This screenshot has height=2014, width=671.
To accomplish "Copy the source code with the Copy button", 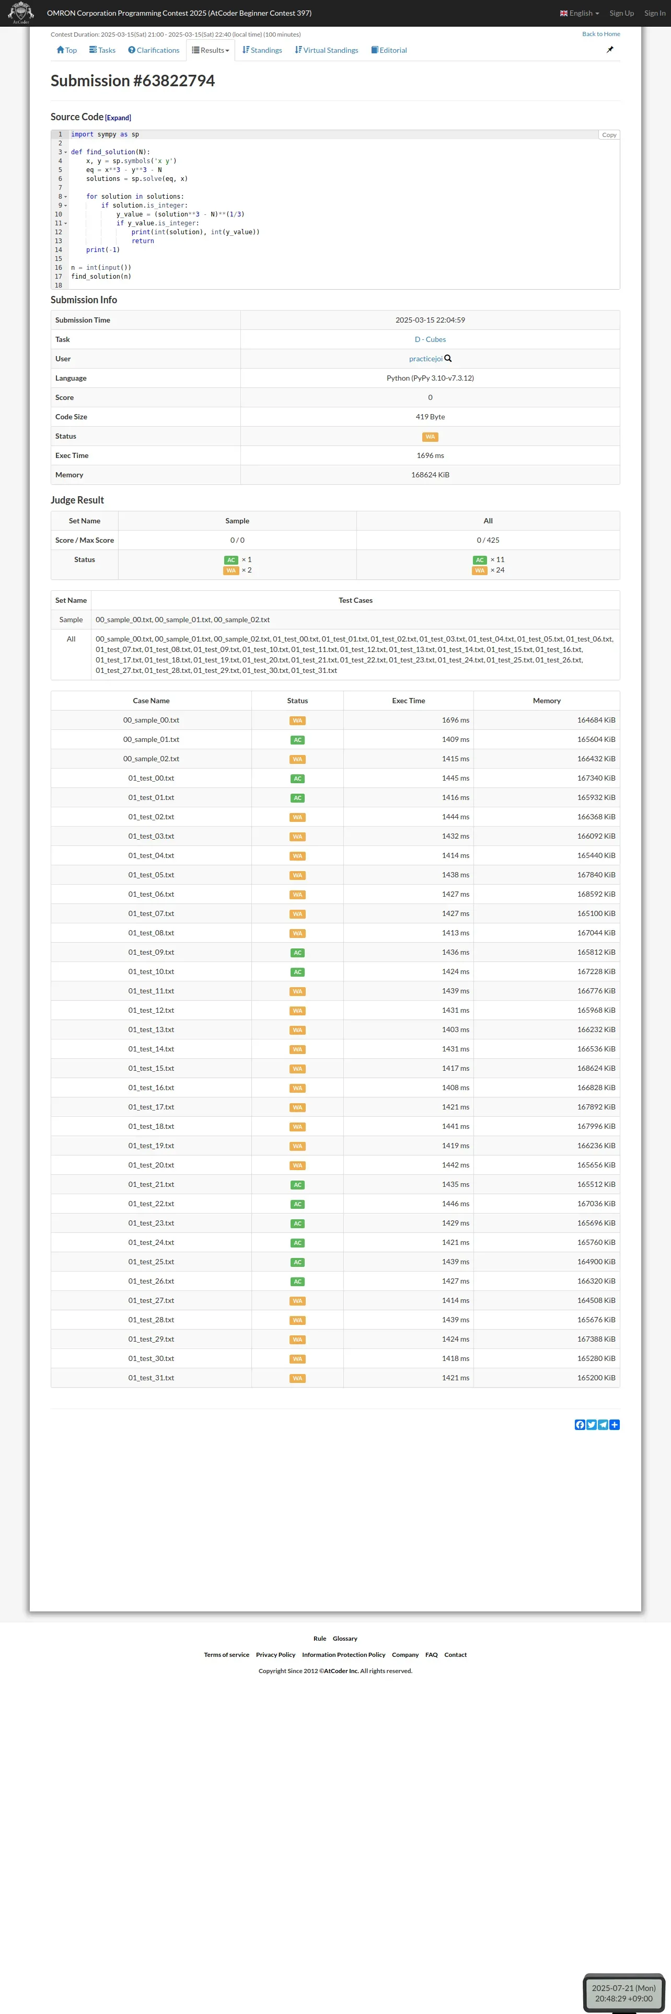I will pos(609,134).
